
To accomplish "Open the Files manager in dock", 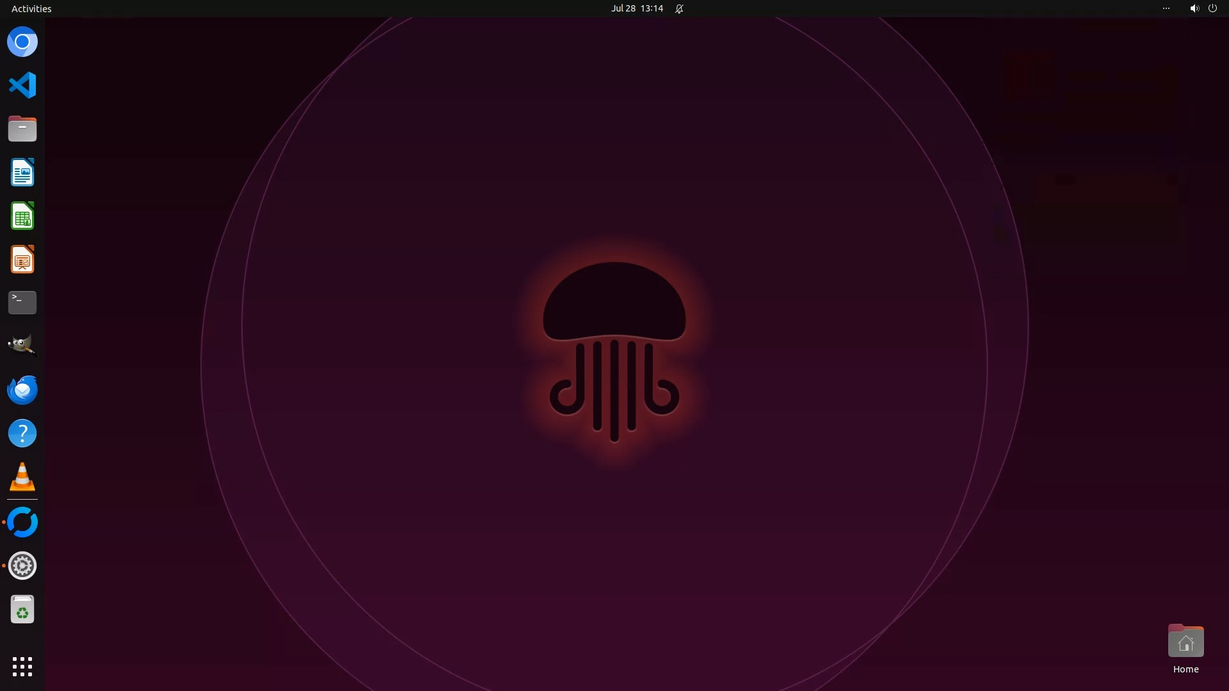I will point(22,129).
